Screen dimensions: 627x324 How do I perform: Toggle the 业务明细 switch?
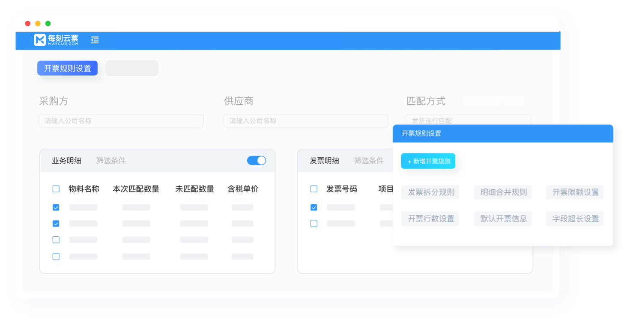(x=256, y=160)
